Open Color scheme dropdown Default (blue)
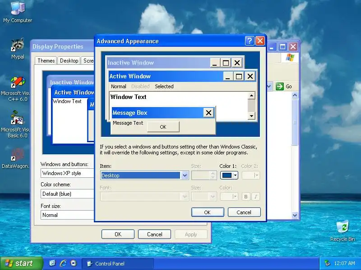The height and width of the screenshot is (270, 361). (x=67, y=194)
